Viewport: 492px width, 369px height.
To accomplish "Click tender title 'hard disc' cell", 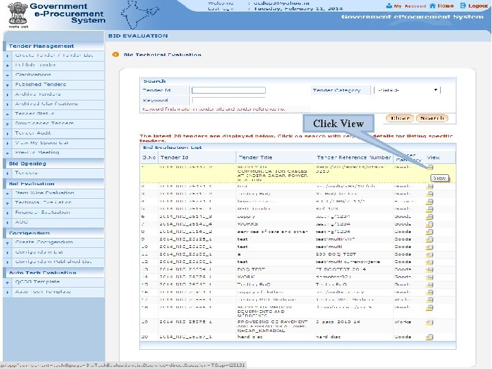I will [250, 337].
